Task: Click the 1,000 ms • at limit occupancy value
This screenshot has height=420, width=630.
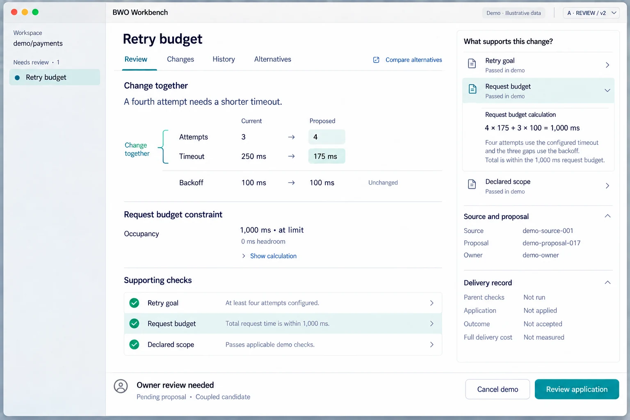Action: tap(272, 230)
